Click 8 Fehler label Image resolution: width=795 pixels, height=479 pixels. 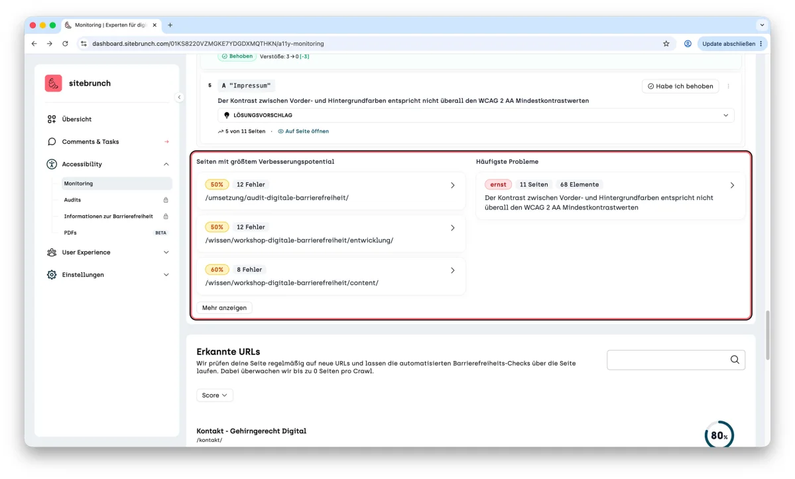pyautogui.click(x=249, y=270)
